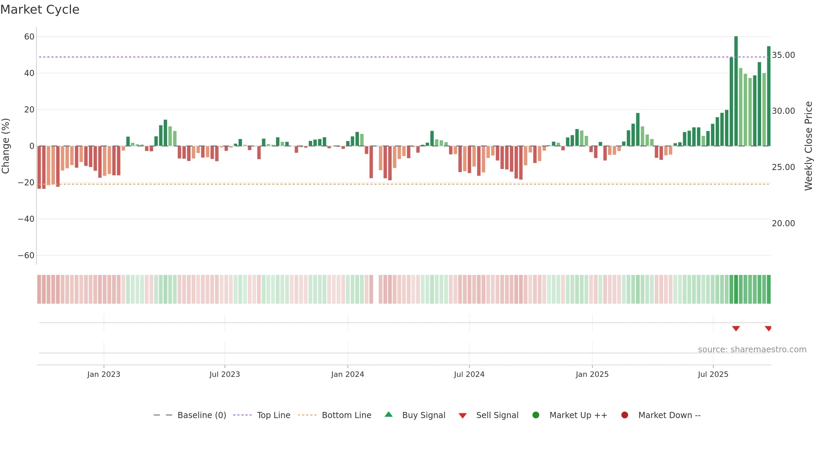Viewport: 818px width, 460px height.
Task: Toggle the Bottom Line legend label
Action: click(x=347, y=415)
